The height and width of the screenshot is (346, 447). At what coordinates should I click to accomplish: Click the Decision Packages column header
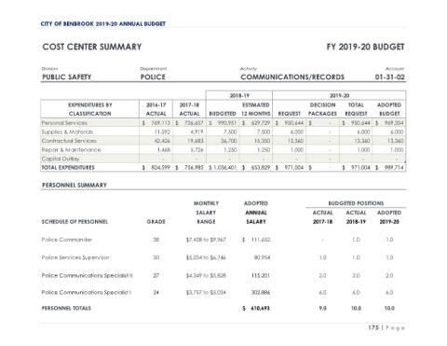coord(322,109)
